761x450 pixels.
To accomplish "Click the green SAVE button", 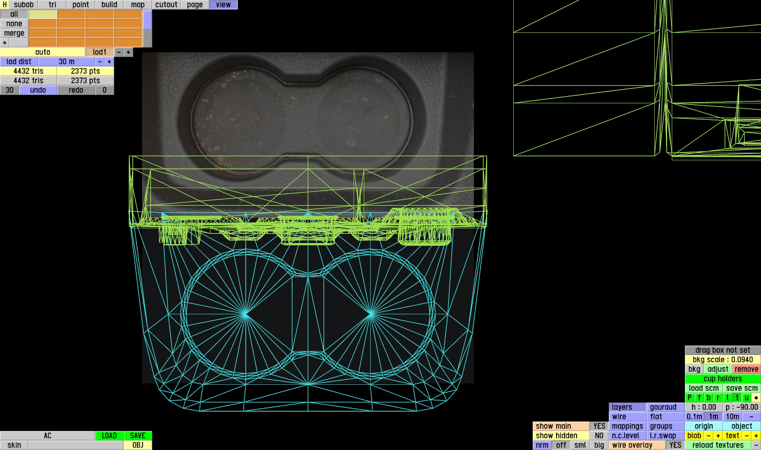I will coord(138,436).
